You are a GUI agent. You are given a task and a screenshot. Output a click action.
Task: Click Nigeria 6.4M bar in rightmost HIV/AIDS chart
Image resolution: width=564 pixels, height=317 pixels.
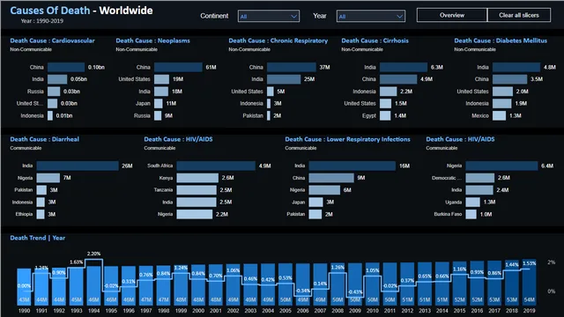(x=501, y=166)
